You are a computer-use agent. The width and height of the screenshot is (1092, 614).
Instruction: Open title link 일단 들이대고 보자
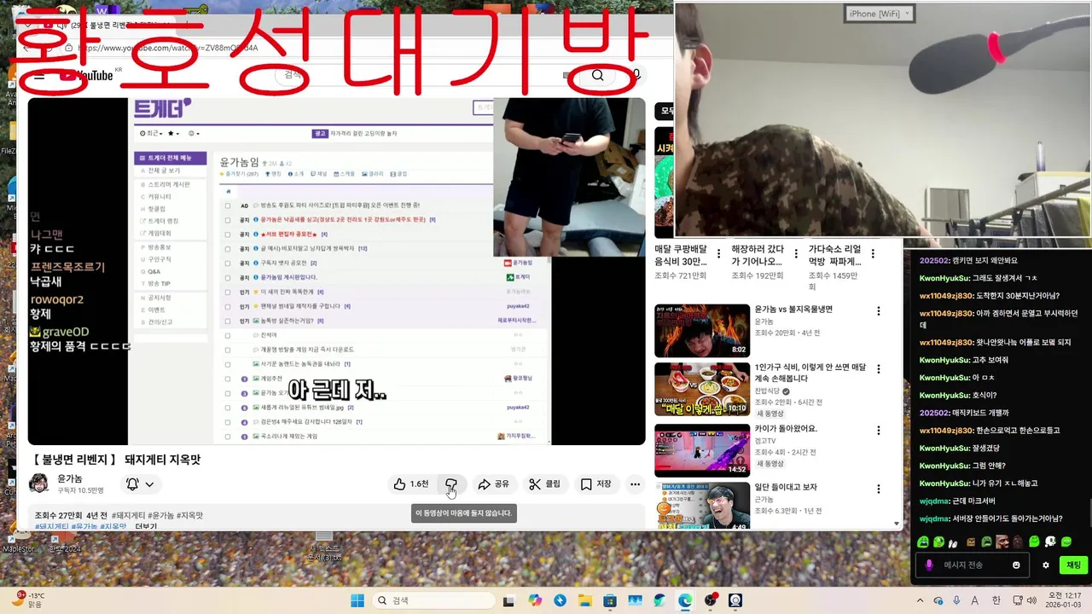[786, 487]
